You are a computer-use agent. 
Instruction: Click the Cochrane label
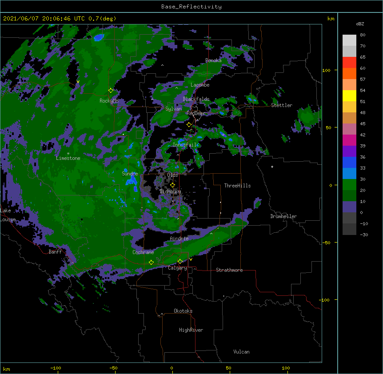pos(143,252)
